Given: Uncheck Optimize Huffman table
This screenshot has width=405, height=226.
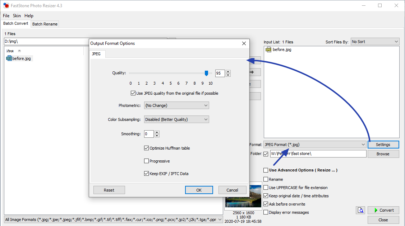Looking at the screenshot, I should coord(147,148).
